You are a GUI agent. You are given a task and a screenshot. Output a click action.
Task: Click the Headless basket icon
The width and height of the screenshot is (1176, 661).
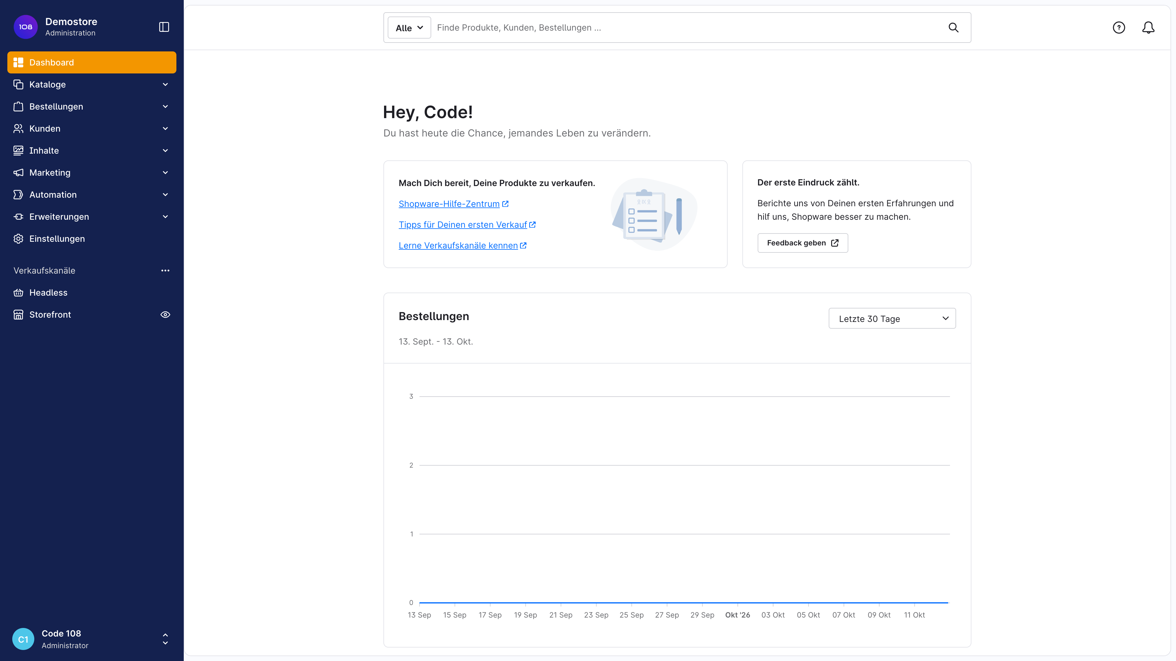pyautogui.click(x=18, y=293)
